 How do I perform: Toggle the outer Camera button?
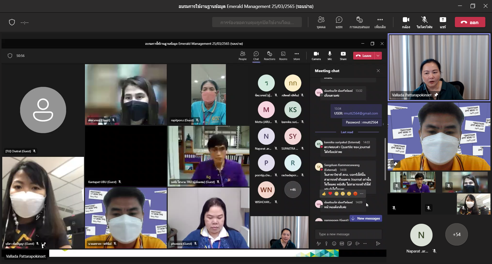click(x=406, y=22)
